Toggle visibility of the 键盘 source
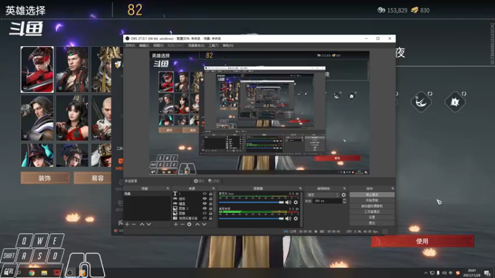Image resolution: width=495 pixels, height=278 pixels. click(205, 204)
